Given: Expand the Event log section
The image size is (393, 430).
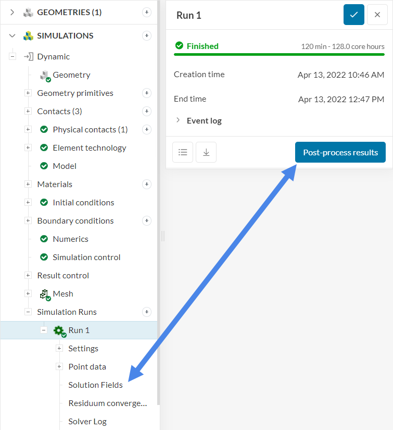Looking at the screenshot, I should (178, 120).
